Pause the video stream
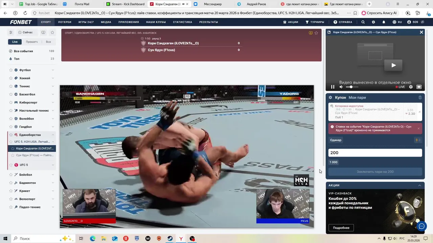Image resolution: width=433 pixels, height=243 pixels. 333,87
